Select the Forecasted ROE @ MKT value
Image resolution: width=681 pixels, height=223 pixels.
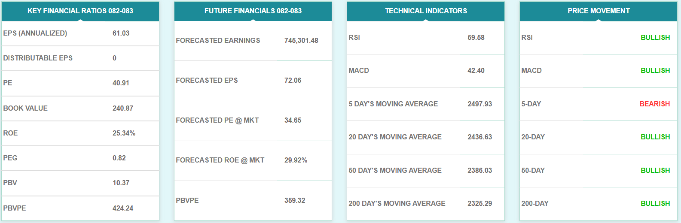(x=296, y=160)
